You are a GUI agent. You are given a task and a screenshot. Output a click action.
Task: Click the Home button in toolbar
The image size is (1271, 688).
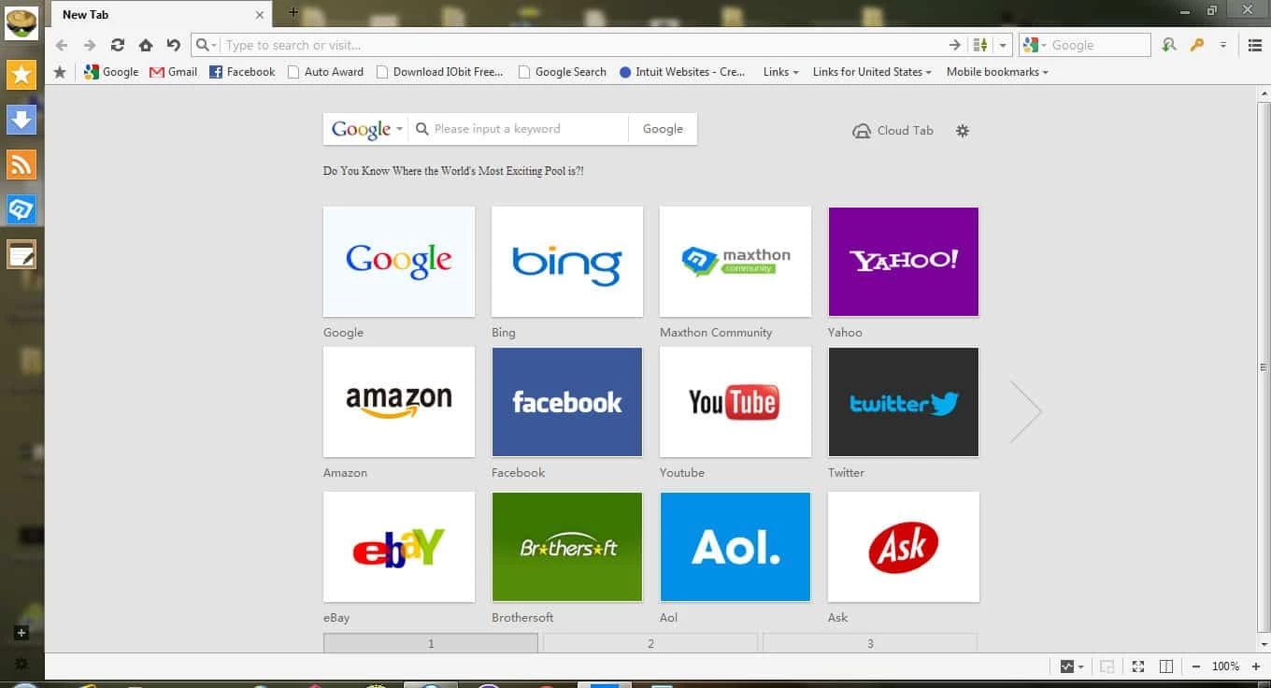(145, 45)
